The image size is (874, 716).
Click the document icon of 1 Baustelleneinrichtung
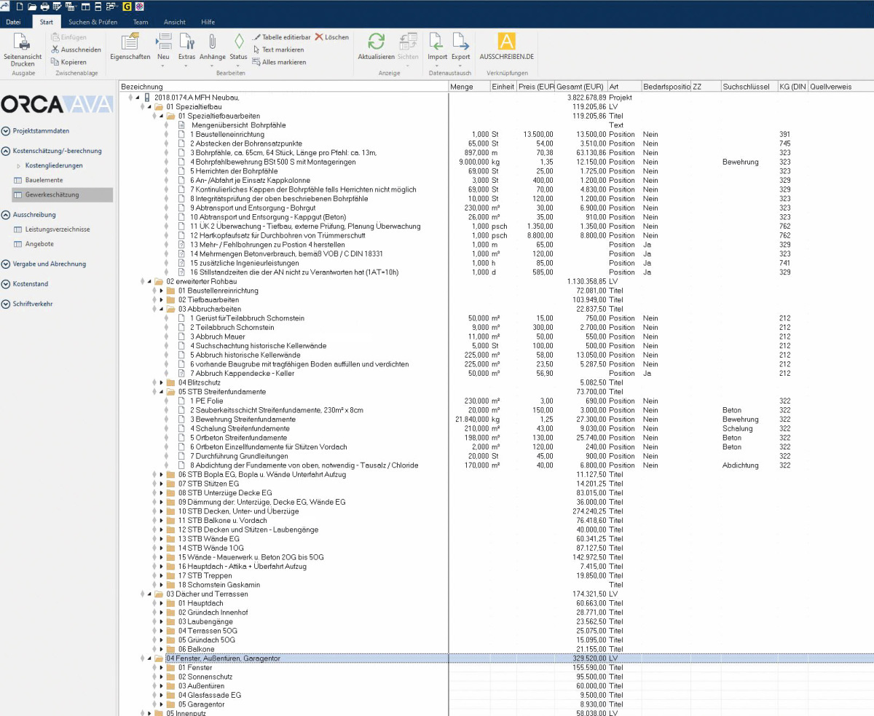[182, 134]
